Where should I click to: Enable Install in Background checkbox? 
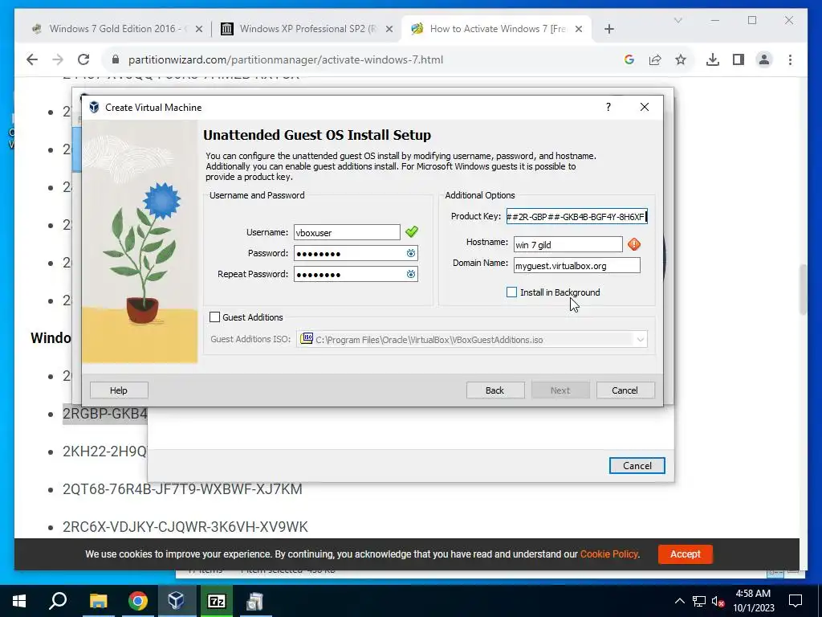tap(511, 292)
